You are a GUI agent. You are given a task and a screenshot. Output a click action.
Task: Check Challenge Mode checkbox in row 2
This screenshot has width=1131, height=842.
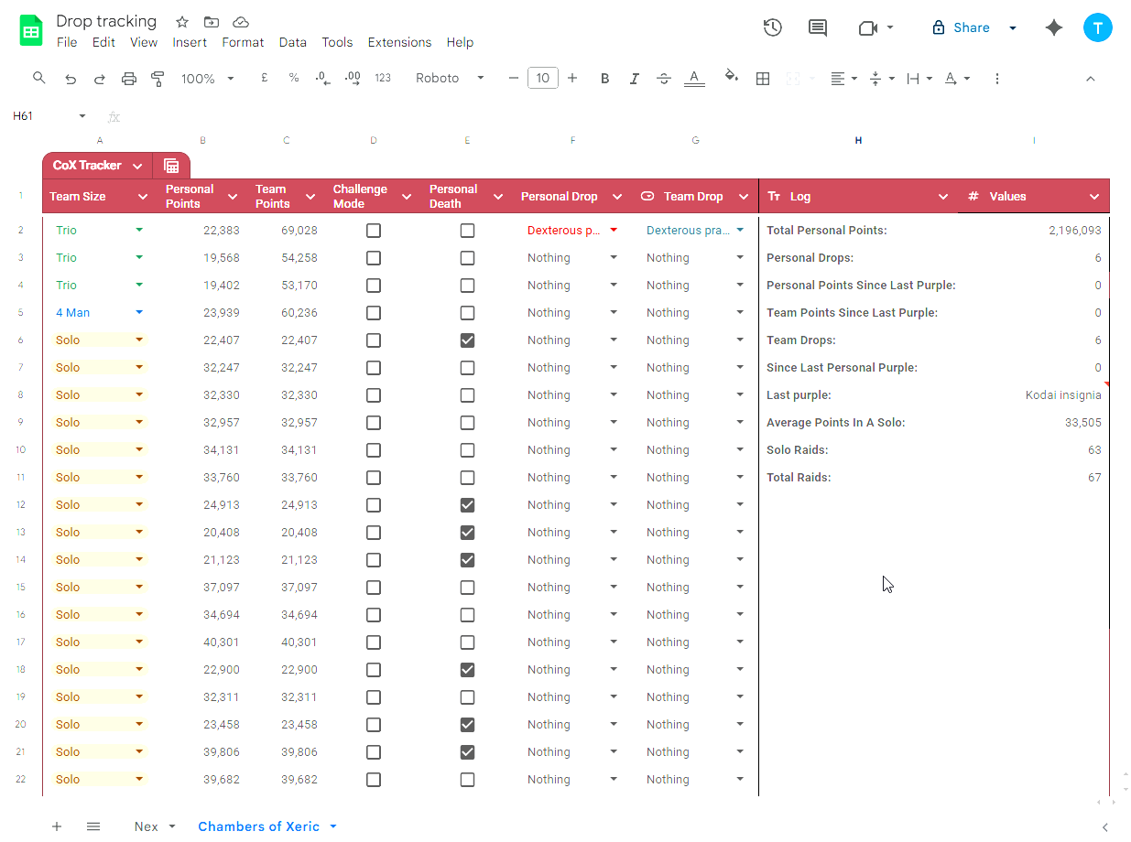374,231
